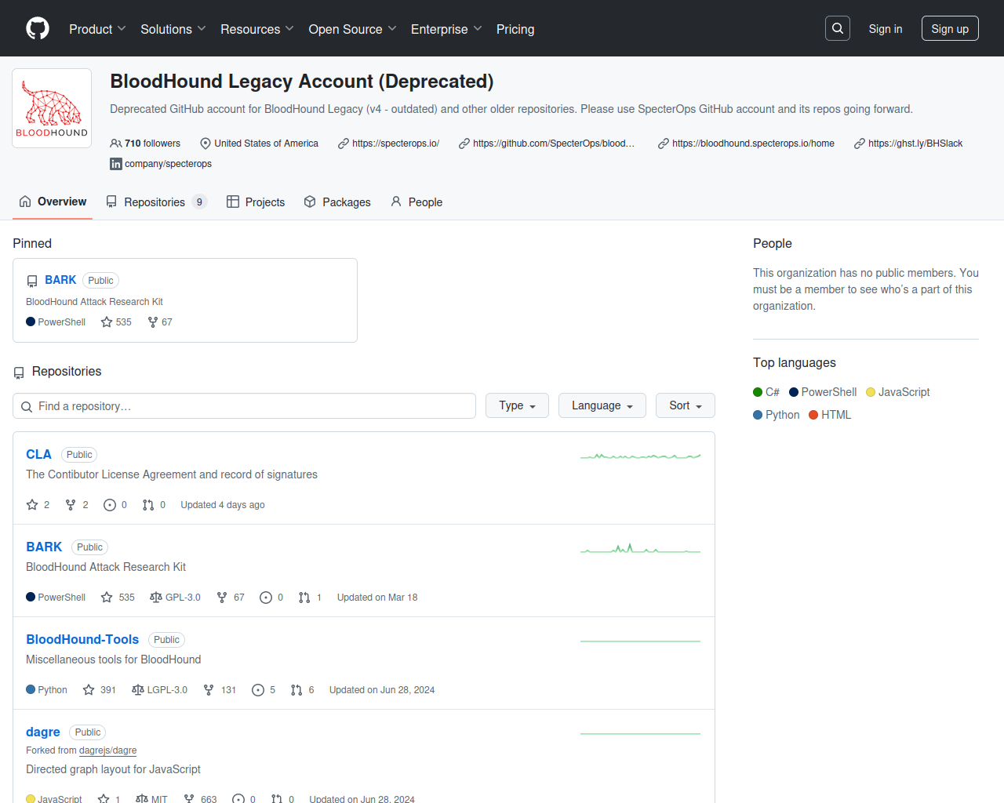The image size is (1004, 803).
Task: Filter by C# green language swatch
Action: 758,392
